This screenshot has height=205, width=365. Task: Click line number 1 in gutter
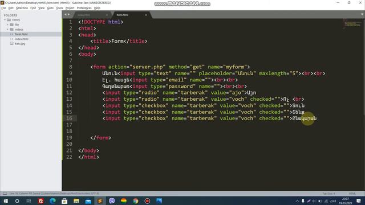tap(70, 22)
